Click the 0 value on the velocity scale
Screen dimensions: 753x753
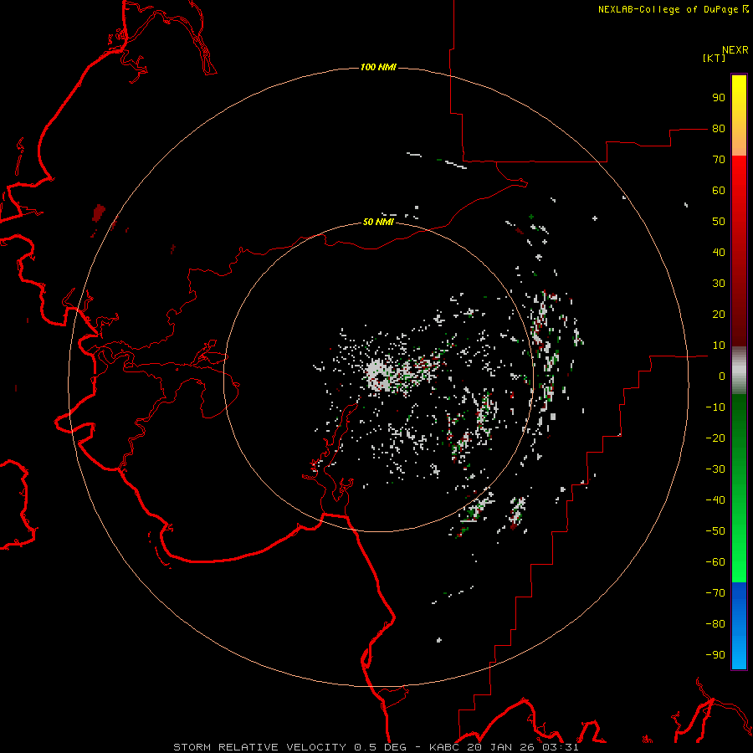pyautogui.click(x=722, y=376)
